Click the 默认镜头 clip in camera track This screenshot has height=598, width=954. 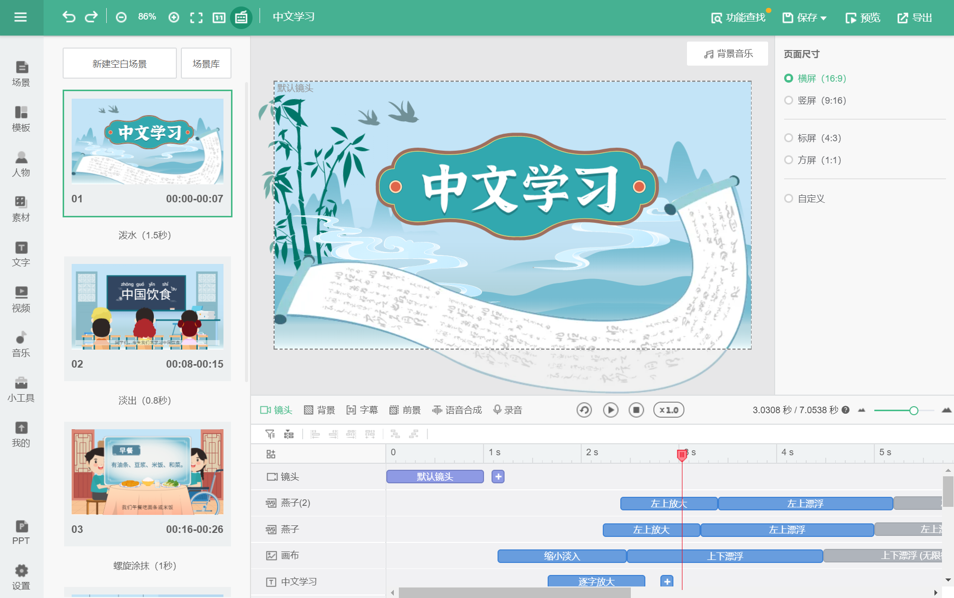[x=435, y=477]
